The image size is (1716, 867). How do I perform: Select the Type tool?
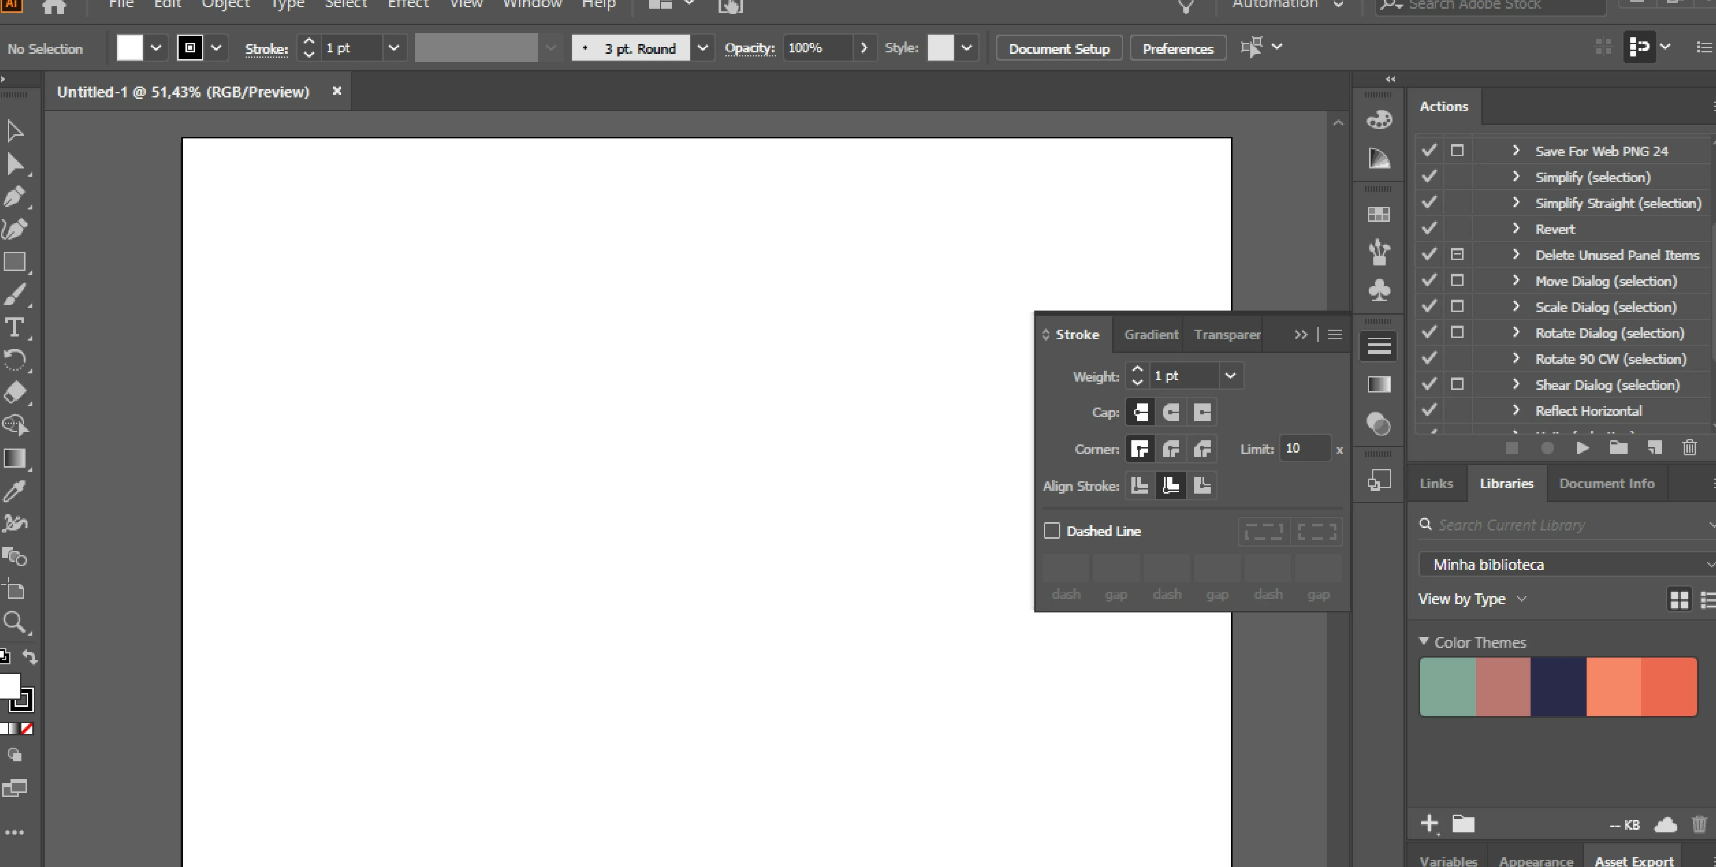coord(14,327)
